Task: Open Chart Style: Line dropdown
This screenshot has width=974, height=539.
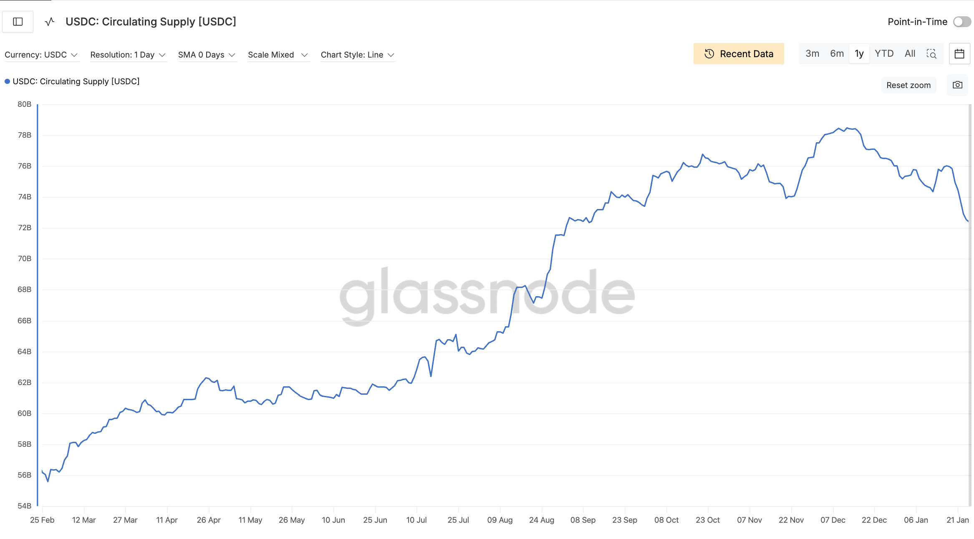Action: click(x=357, y=55)
